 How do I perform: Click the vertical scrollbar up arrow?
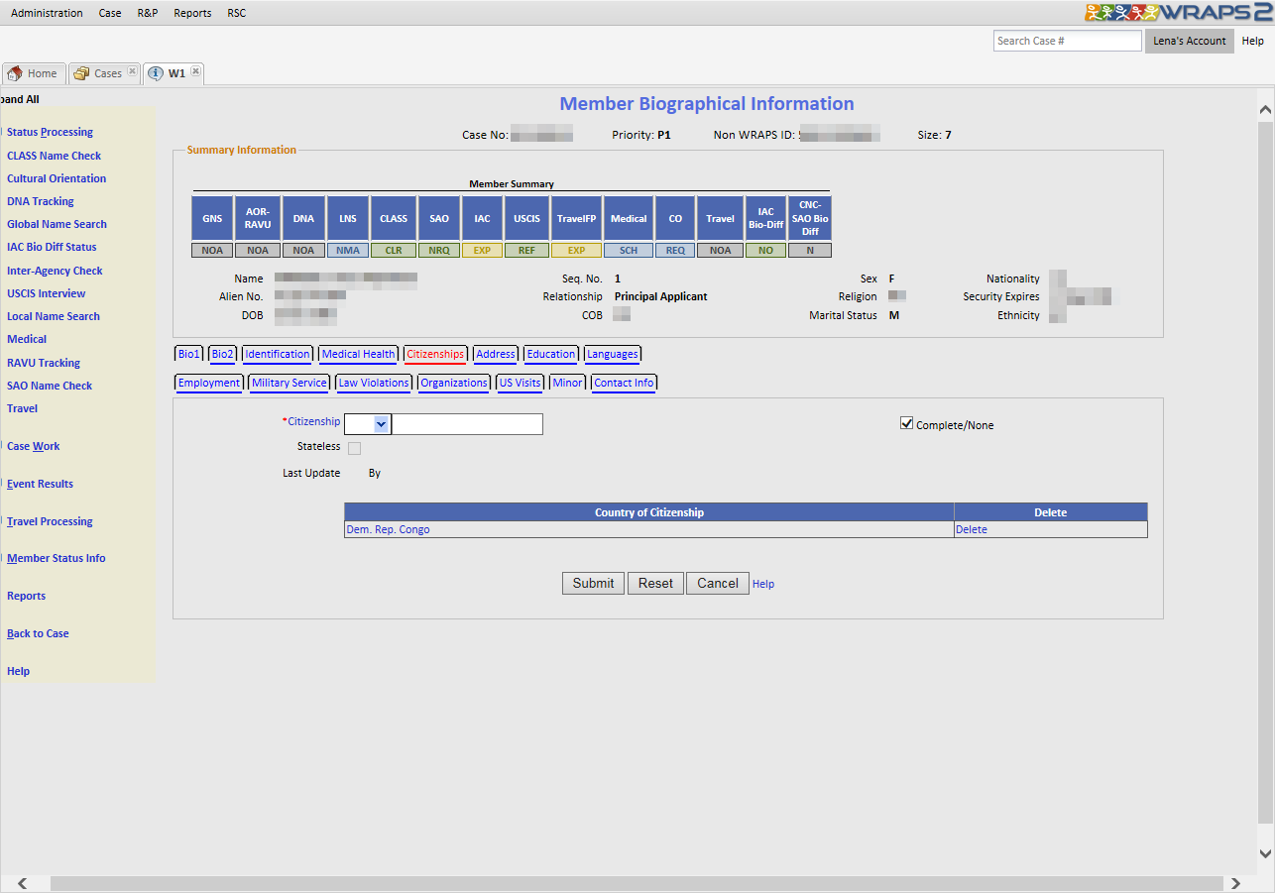click(x=1265, y=109)
